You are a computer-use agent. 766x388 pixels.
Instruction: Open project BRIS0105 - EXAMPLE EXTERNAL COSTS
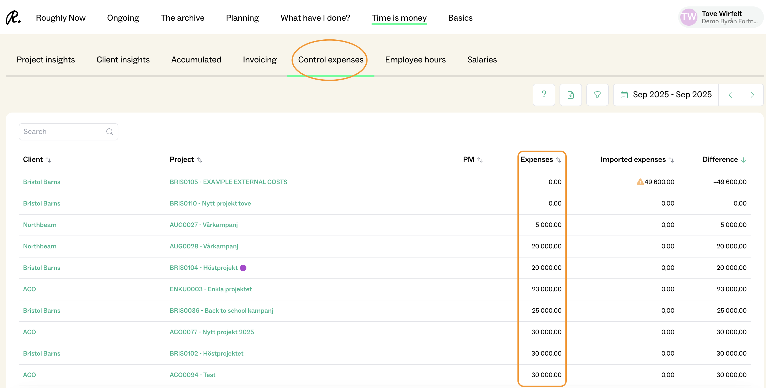[x=228, y=182]
